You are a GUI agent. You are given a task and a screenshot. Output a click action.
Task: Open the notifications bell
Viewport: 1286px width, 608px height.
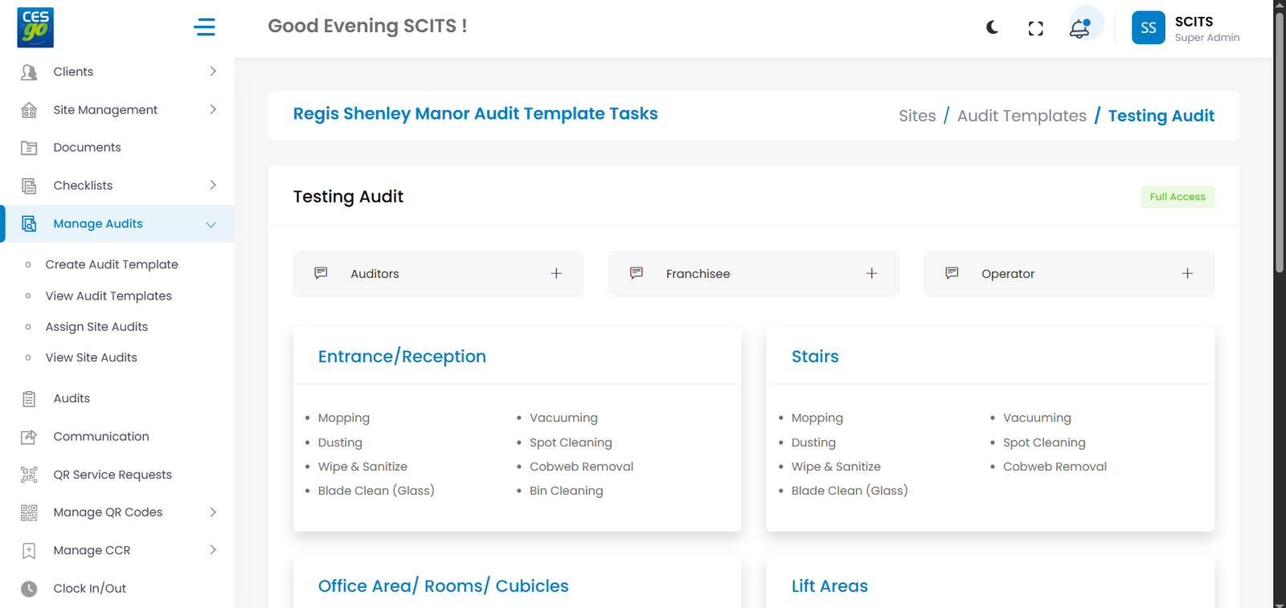pos(1079,29)
